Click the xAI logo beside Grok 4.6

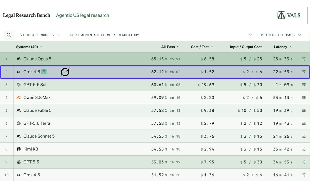click(x=19, y=72)
